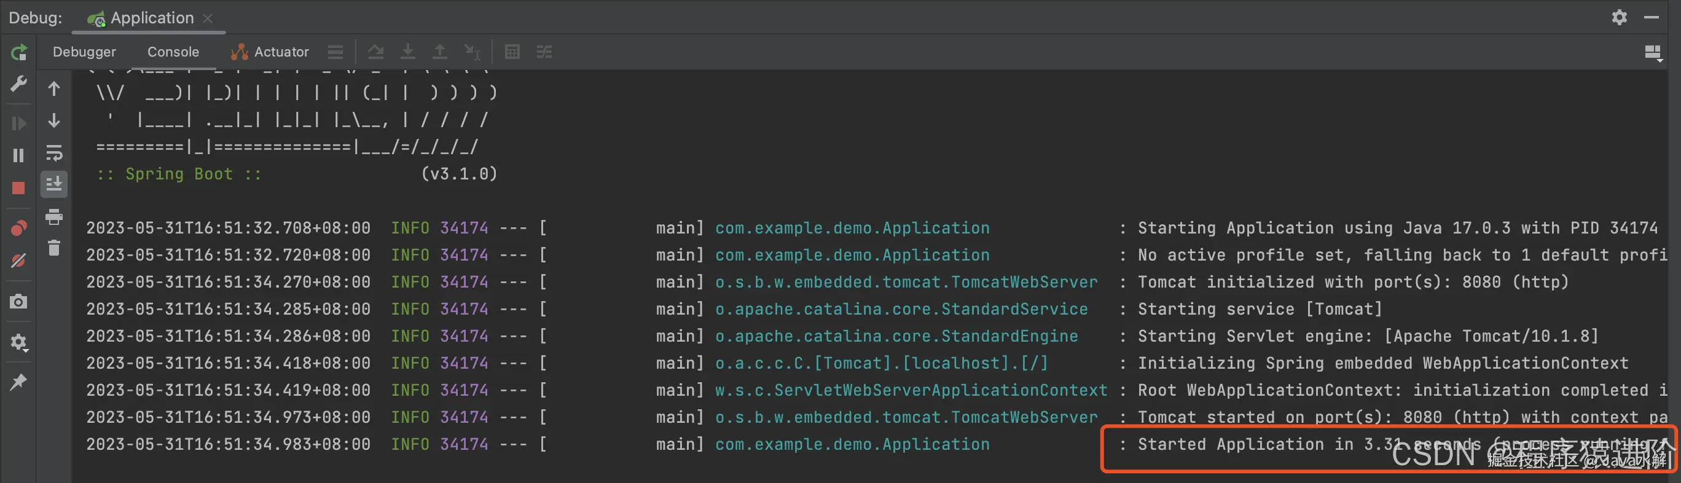Click the Step Into icon
Image resolution: width=1681 pixels, height=483 pixels.
[408, 52]
